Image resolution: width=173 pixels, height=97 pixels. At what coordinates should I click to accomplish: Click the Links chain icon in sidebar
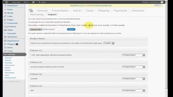tap(5, 16)
